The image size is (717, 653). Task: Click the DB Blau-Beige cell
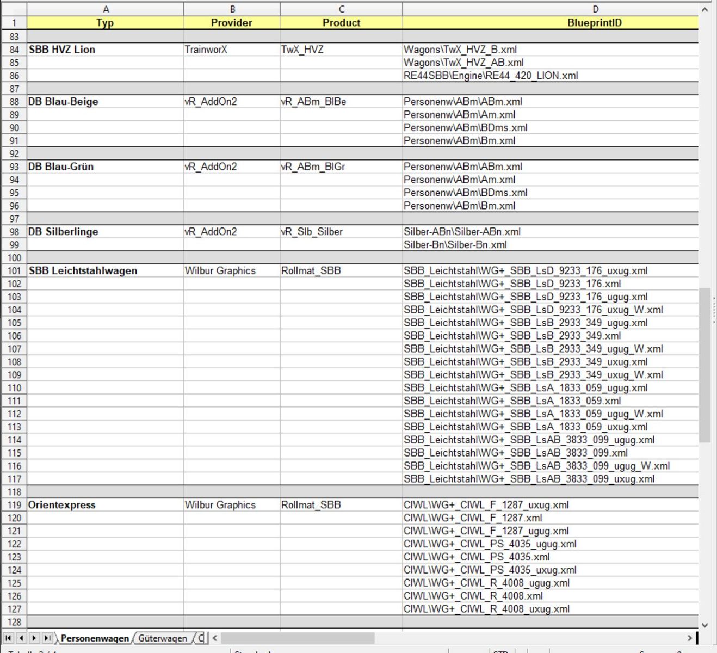[106, 102]
